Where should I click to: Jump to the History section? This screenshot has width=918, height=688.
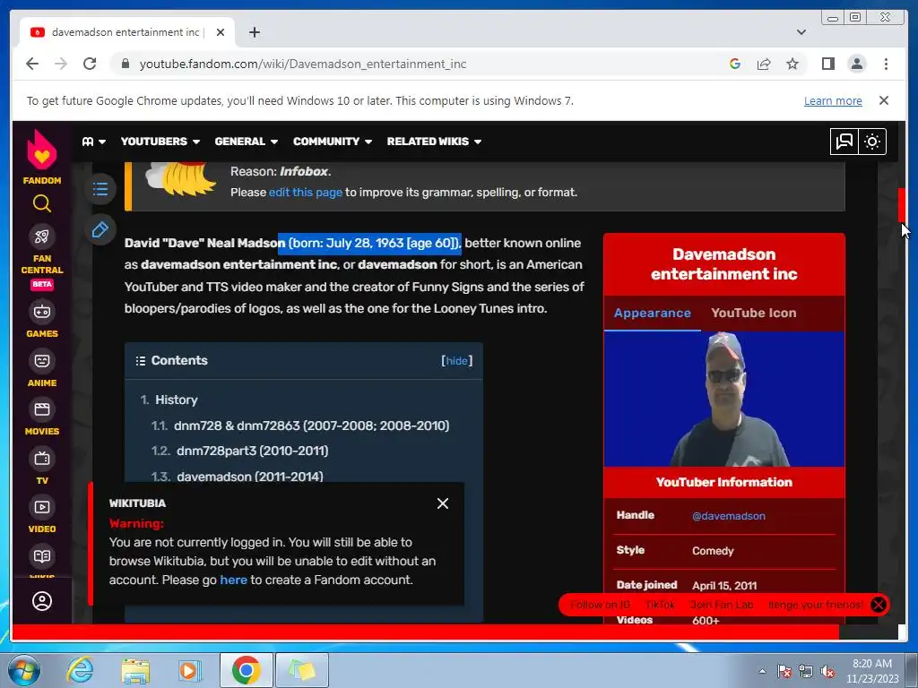click(x=177, y=400)
